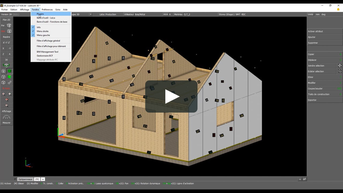
Task: Choose the bright green solid cube icon
Action: pos(10,77)
